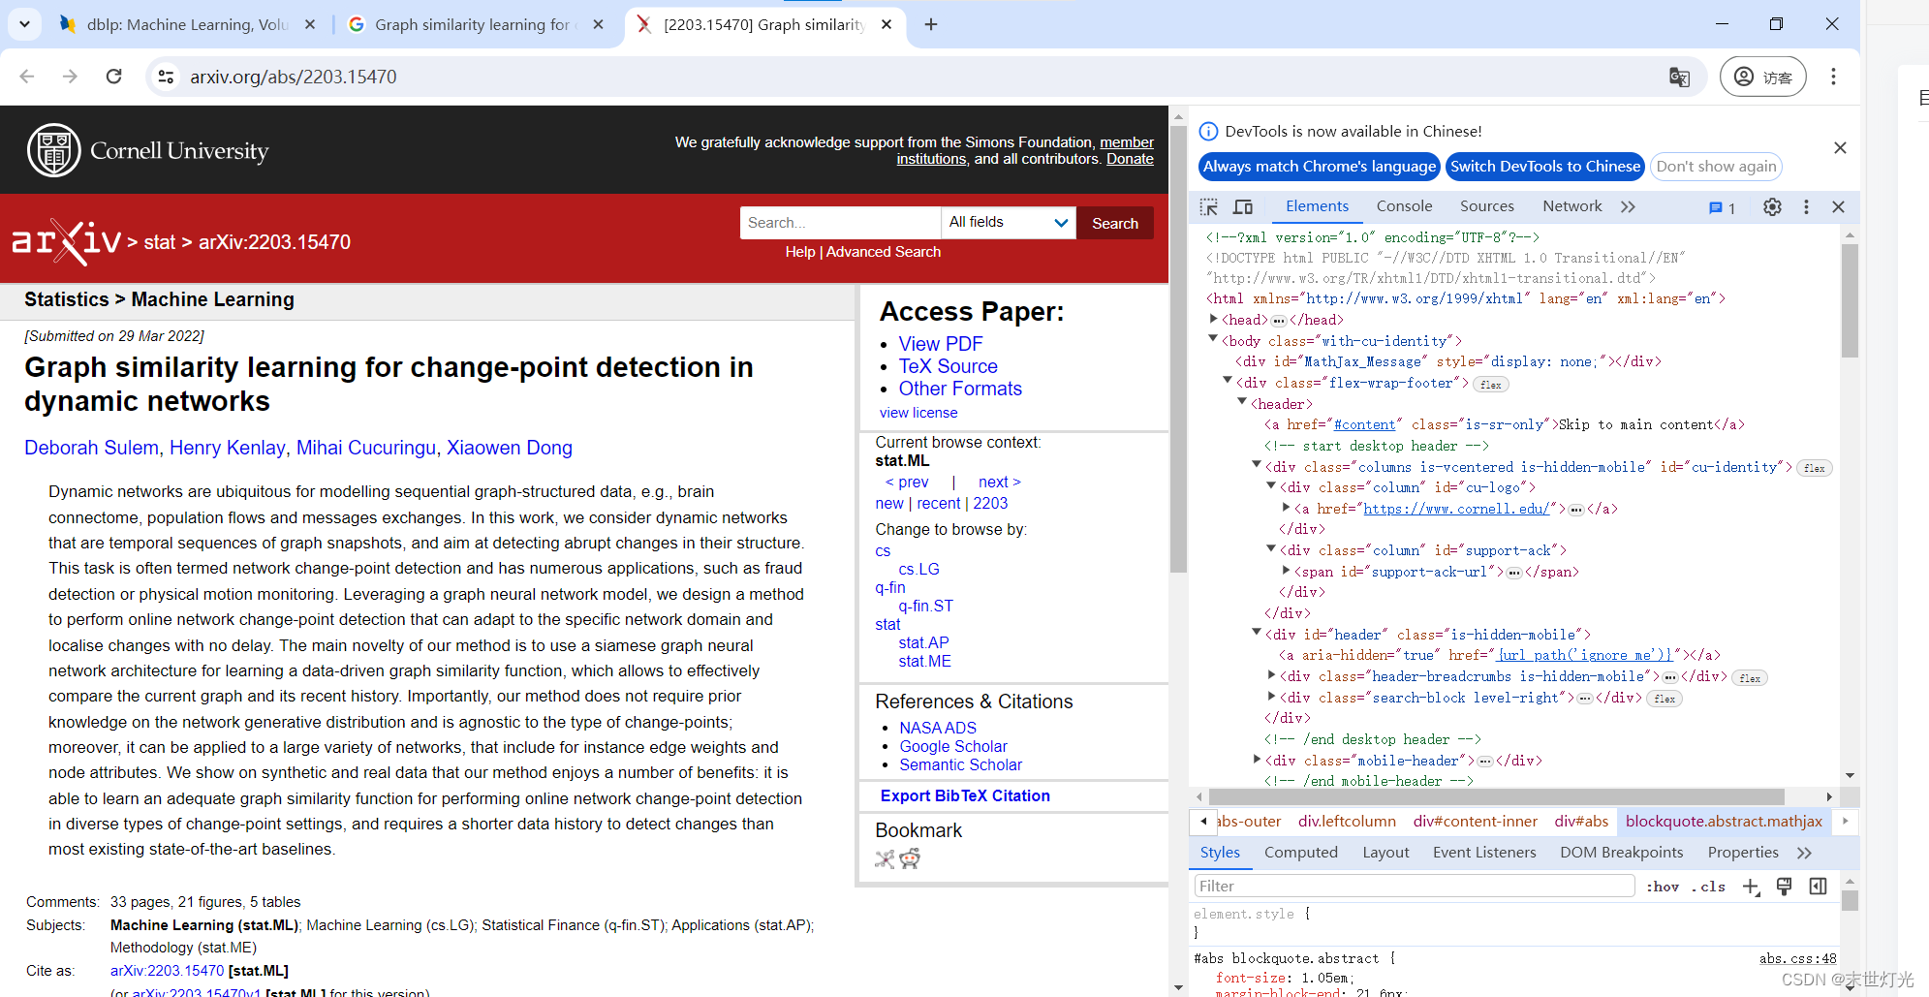Screen dimensions: 1929x997
Task: Toggle the :hov element state pane
Action: pos(1663,887)
